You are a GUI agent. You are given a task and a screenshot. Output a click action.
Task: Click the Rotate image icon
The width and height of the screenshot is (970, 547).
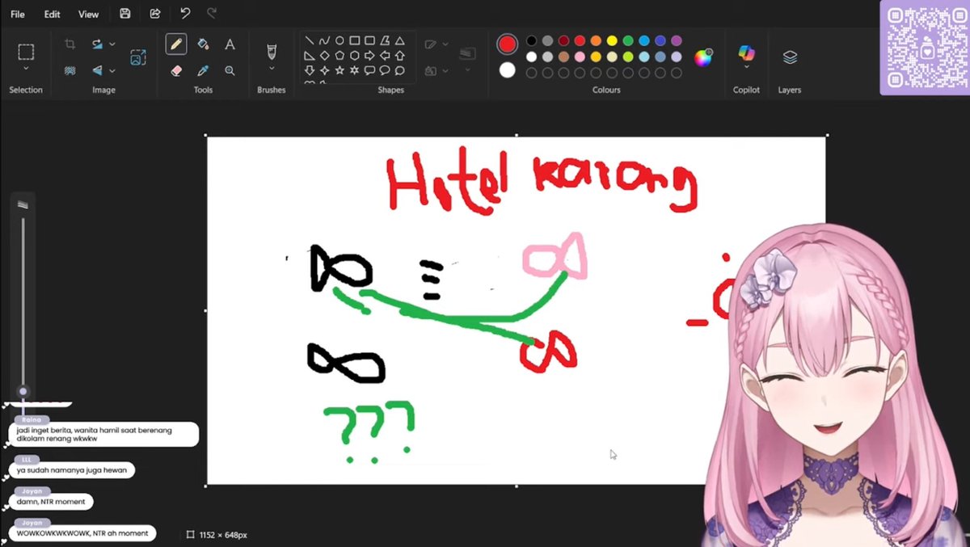(x=97, y=44)
